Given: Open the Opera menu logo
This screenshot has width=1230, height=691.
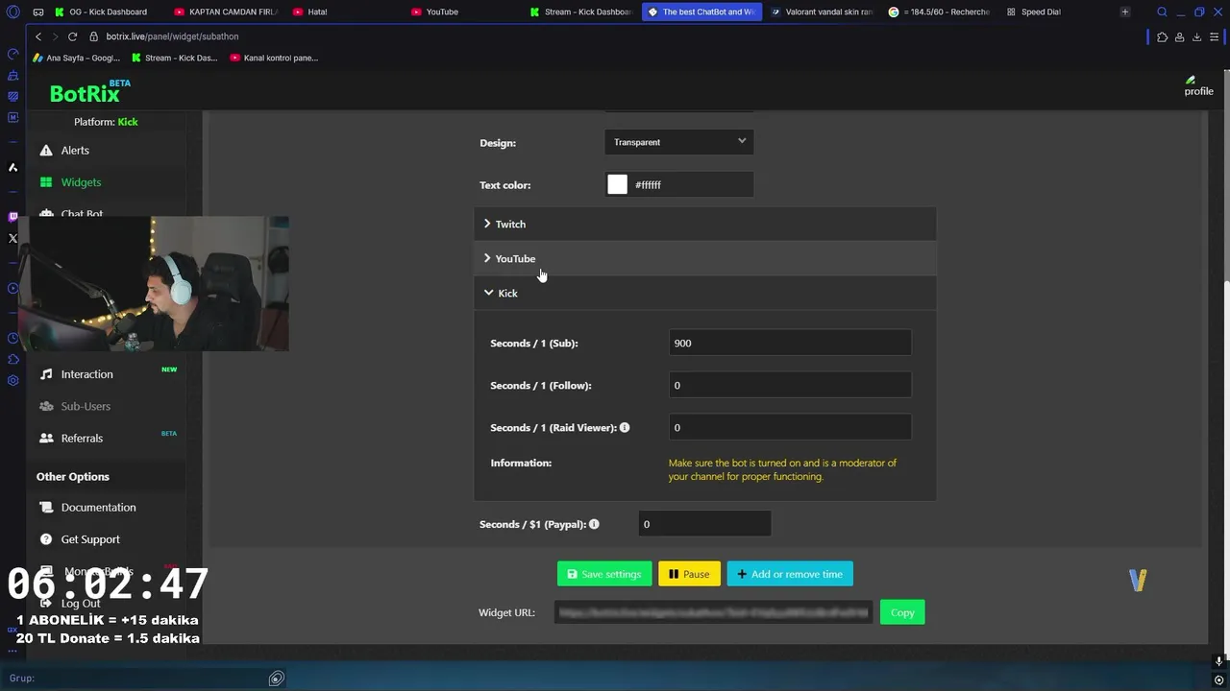Looking at the screenshot, I should click(x=13, y=12).
